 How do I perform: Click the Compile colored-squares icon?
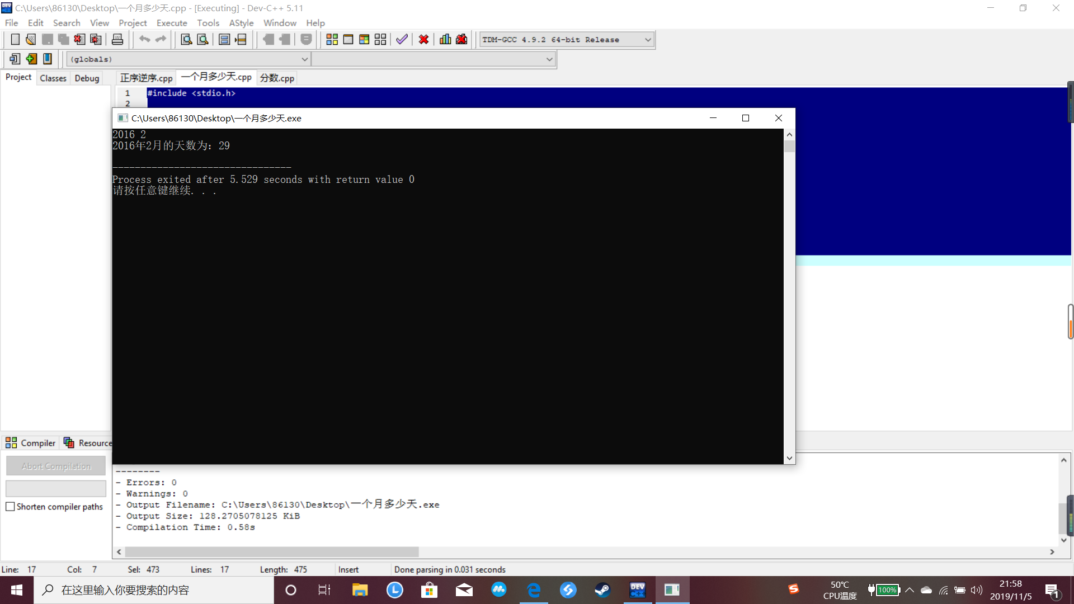[x=332, y=40]
